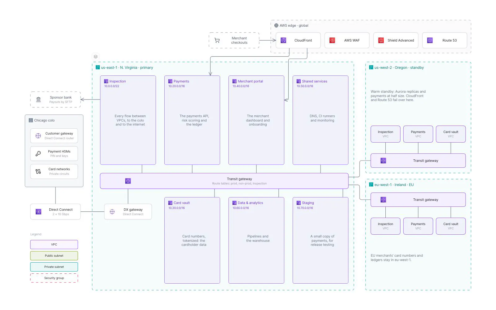The width and height of the screenshot is (496, 310).
Task: Click the Route 53 icon
Action: coord(430,40)
